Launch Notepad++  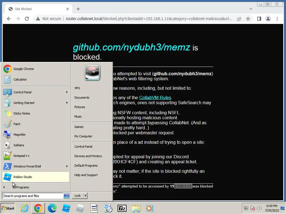[x=36, y=156]
